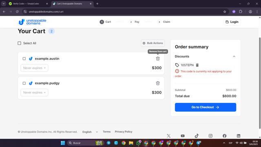This screenshot has width=261, height=147.
Task: Open the Privacy Policy link
Action: point(124,131)
